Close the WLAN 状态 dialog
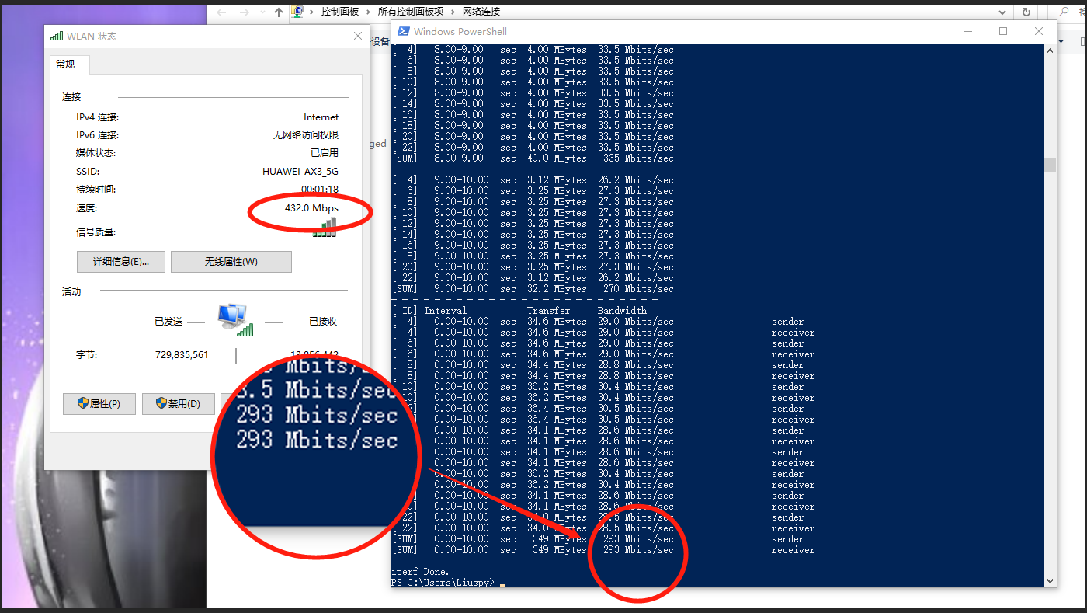Screen dimensions: 1087x613 pos(358,36)
